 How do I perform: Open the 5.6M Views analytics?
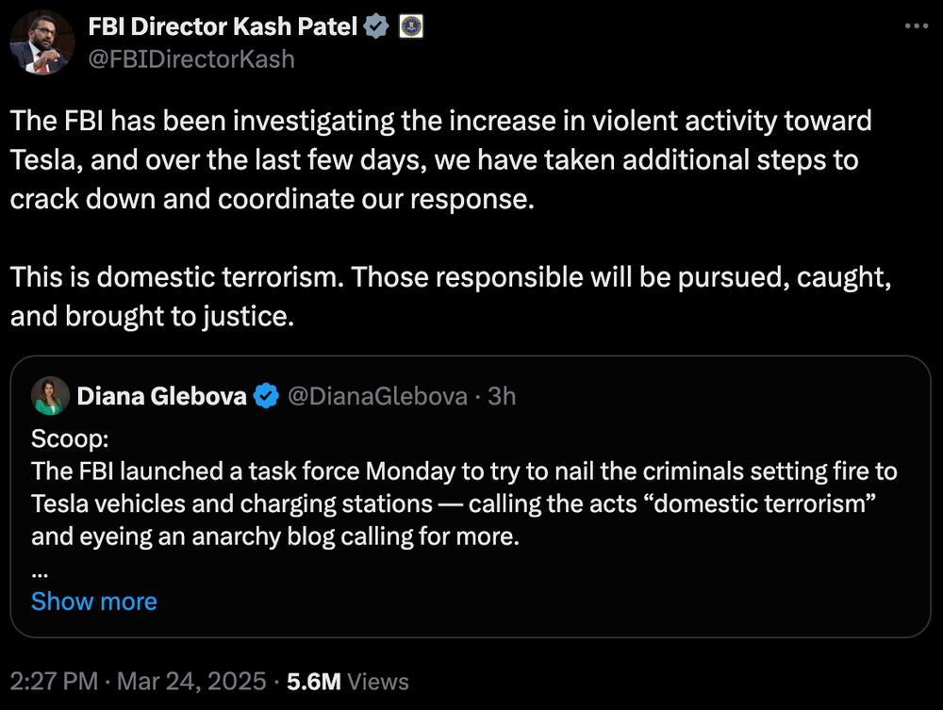348,681
